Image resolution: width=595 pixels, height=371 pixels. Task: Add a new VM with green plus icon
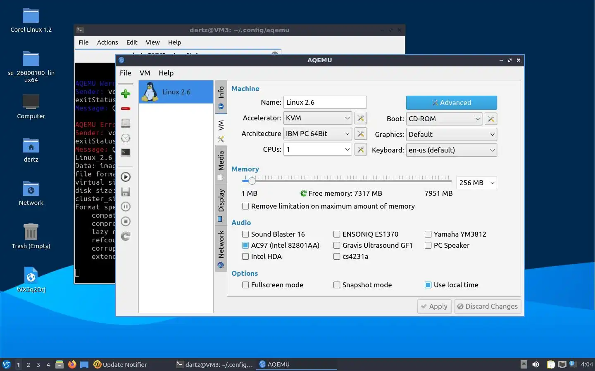coord(126,94)
